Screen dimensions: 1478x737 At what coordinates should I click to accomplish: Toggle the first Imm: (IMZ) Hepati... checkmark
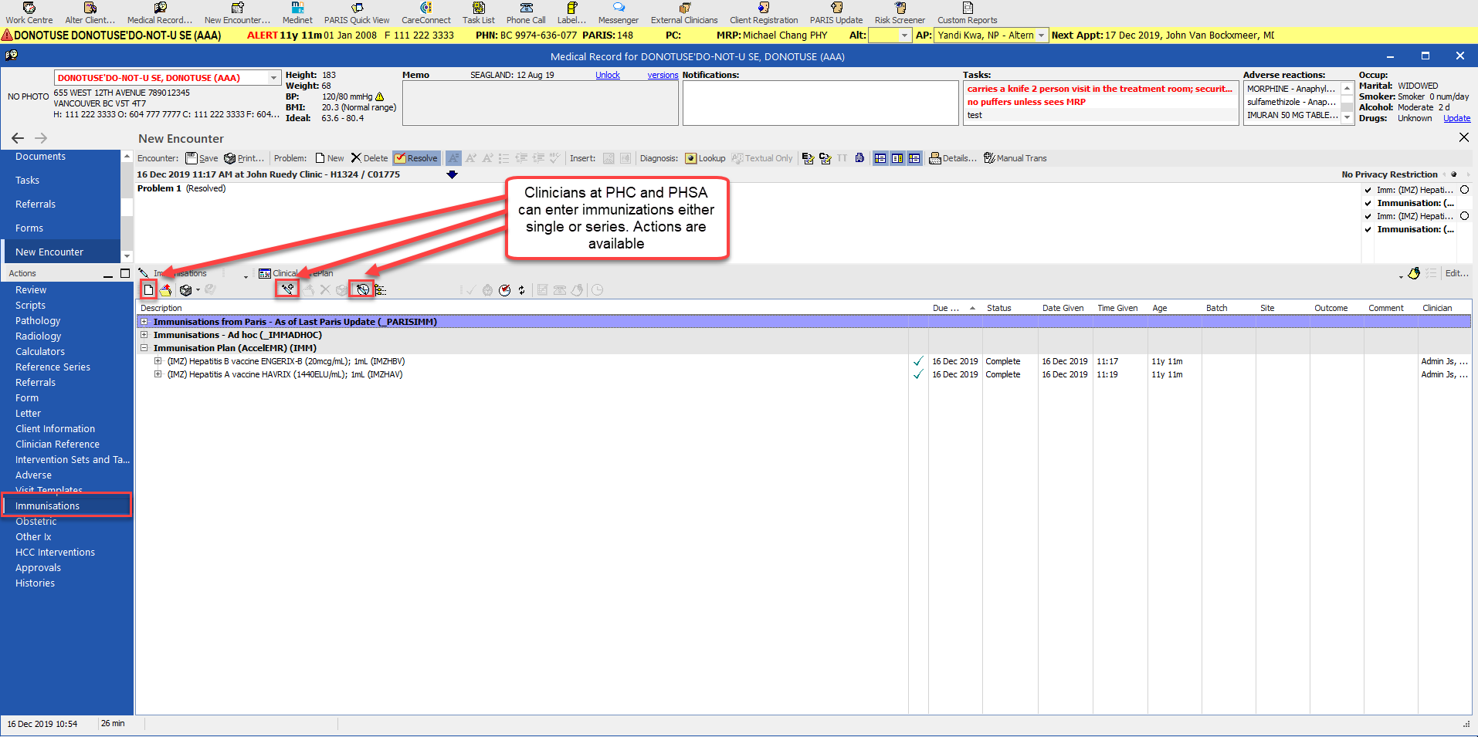tap(1368, 190)
